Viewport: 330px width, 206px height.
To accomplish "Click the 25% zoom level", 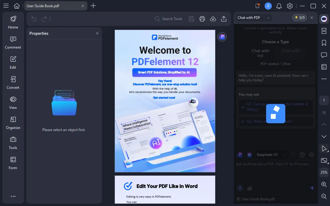I will (324, 172).
